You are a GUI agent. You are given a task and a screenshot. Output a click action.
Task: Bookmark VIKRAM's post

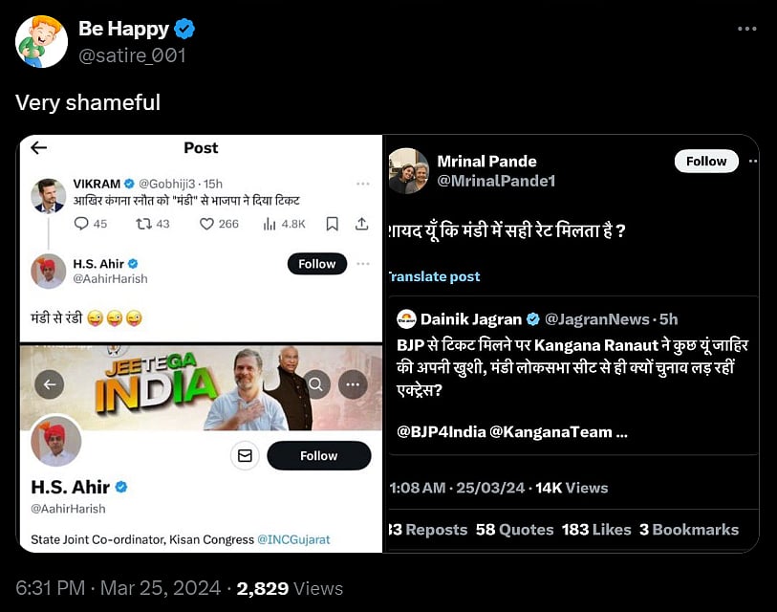(x=332, y=224)
